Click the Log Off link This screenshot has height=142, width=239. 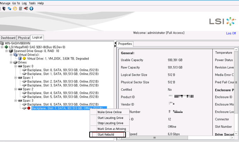(x=231, y=33)
